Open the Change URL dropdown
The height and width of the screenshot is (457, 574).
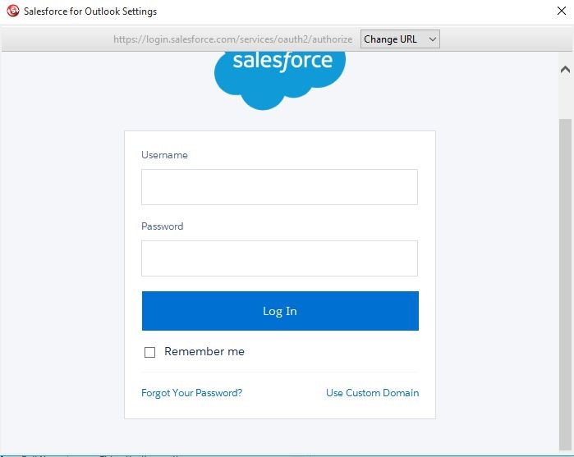click(400, 39)
